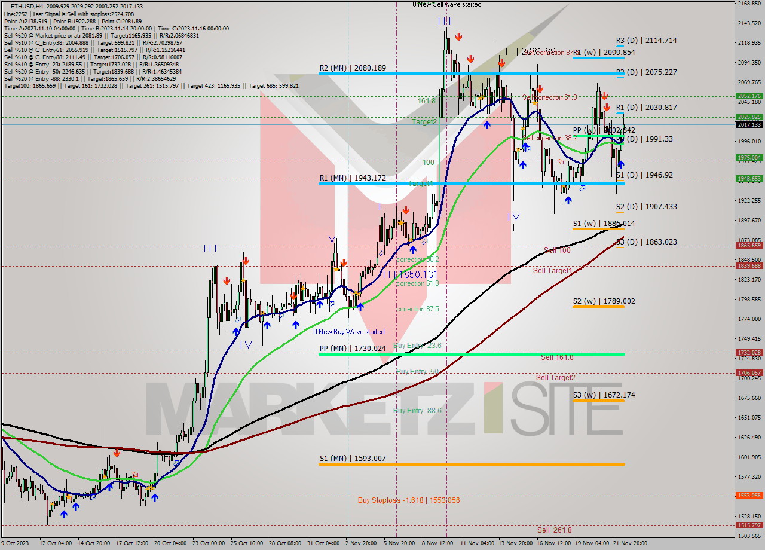Click the 'S3 (D) | 1863.023' label

click(x=647, y=242)
